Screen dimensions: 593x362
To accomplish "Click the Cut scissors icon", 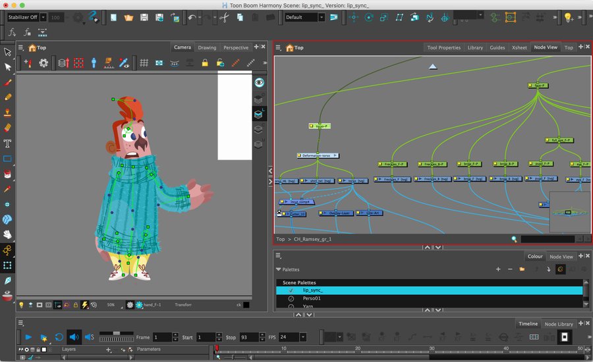I will (224, 17).
